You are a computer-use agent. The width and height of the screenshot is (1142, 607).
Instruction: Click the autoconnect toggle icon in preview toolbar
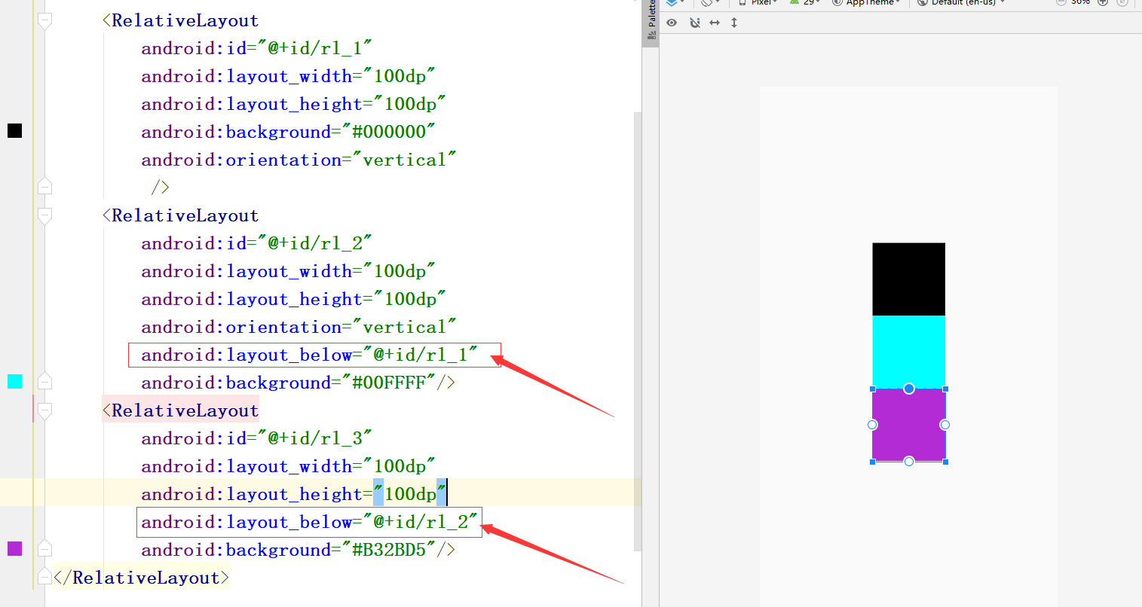point(694,23)
